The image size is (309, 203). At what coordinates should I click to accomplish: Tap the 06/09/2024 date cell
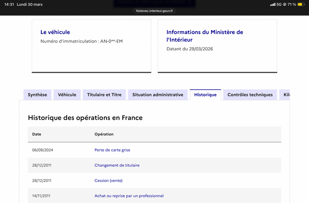coord(42,150)
